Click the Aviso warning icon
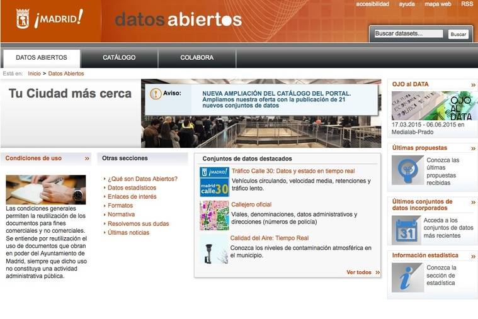This screenshot has width=478, height=319. pyautogui.click(x=156, y=94)
